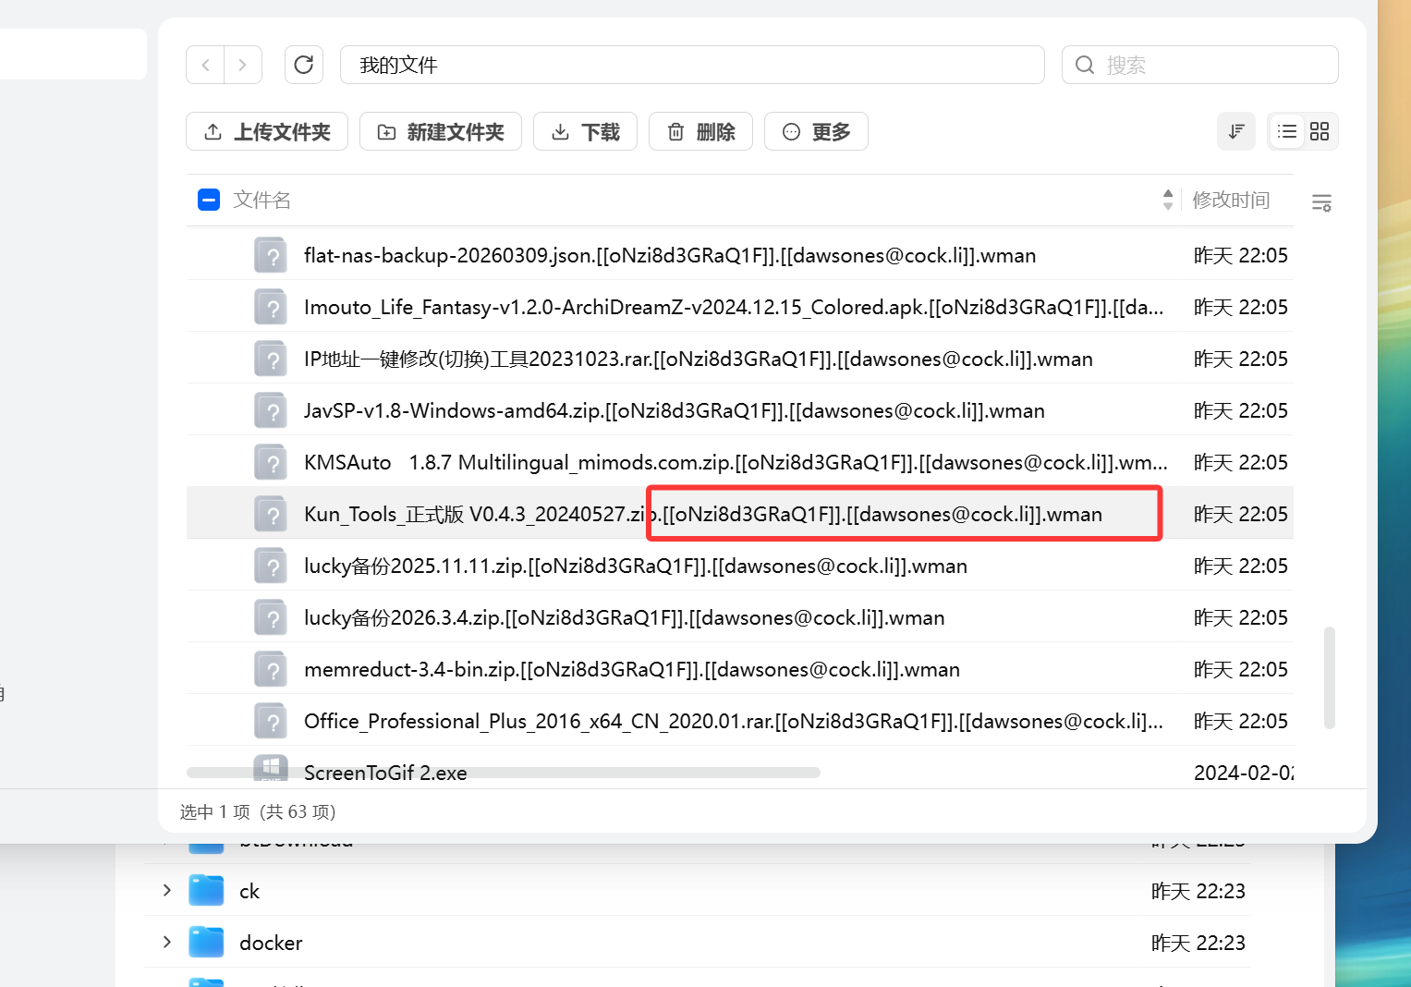The height and width of the screenshot is (987, 1411).
Task: Click the file icon of Imouto_Life_Fantasy apk
Action: [x=271, y=307]
